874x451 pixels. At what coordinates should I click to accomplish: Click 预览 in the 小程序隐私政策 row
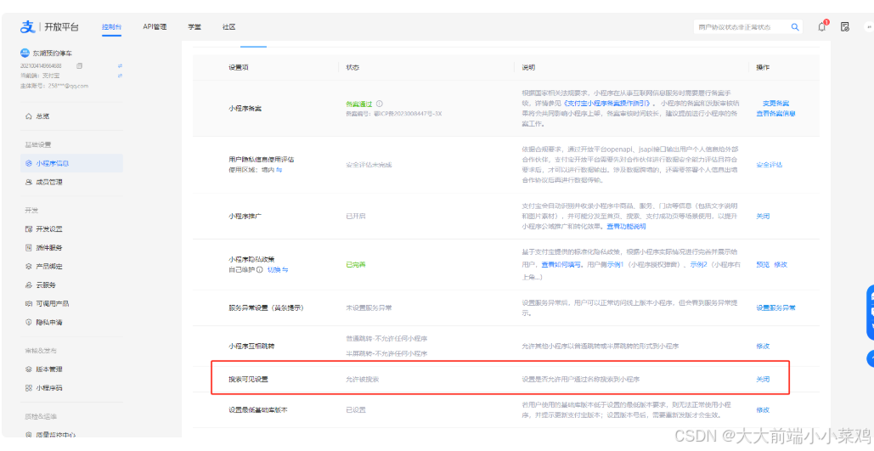pos(763,265)
